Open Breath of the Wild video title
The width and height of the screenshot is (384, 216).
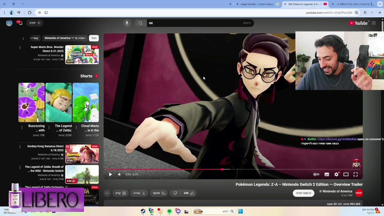point(44,169)
